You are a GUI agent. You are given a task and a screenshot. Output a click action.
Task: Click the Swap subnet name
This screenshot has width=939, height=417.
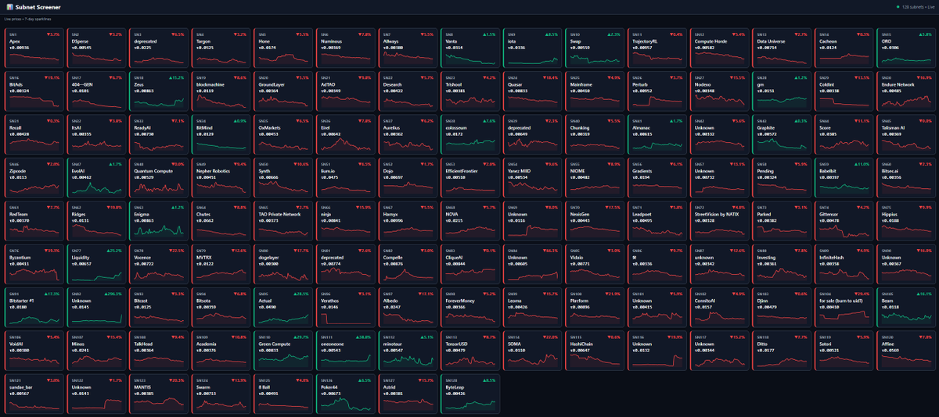click(x=575, y=41)
